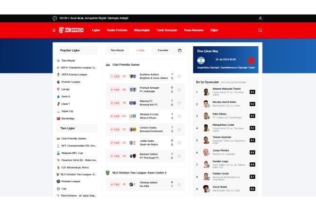Click the Argentina flag icon
The image size is (316, 211).
pyautogui.click(x=201, y=60)
